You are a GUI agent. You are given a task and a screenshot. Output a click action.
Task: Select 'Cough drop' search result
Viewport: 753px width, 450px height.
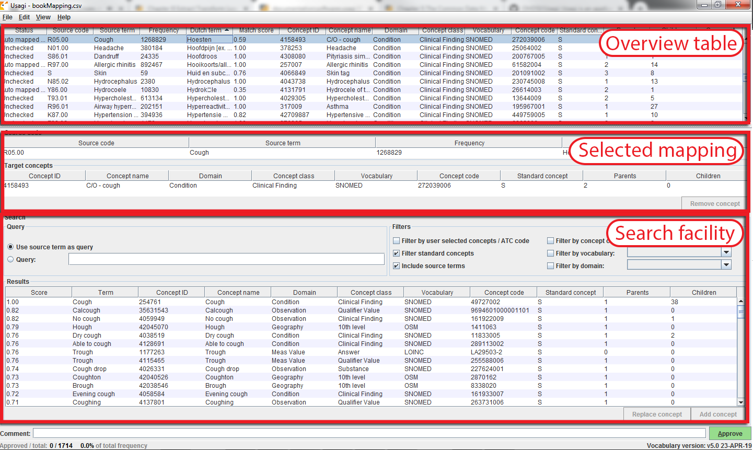tap(372, 369)
